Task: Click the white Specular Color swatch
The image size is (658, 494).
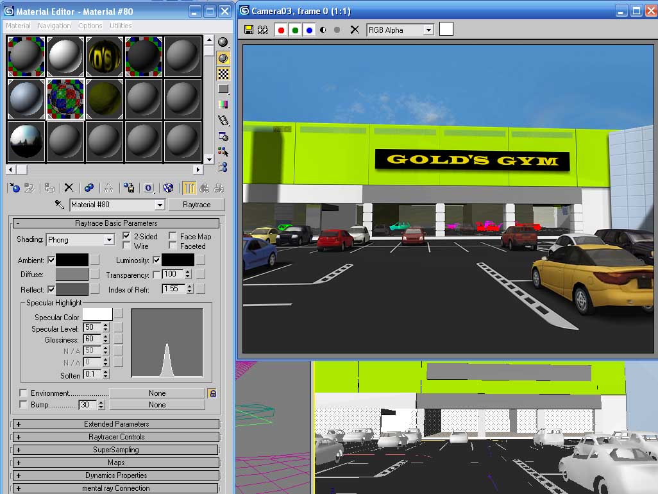Action: tap(97, 314)
